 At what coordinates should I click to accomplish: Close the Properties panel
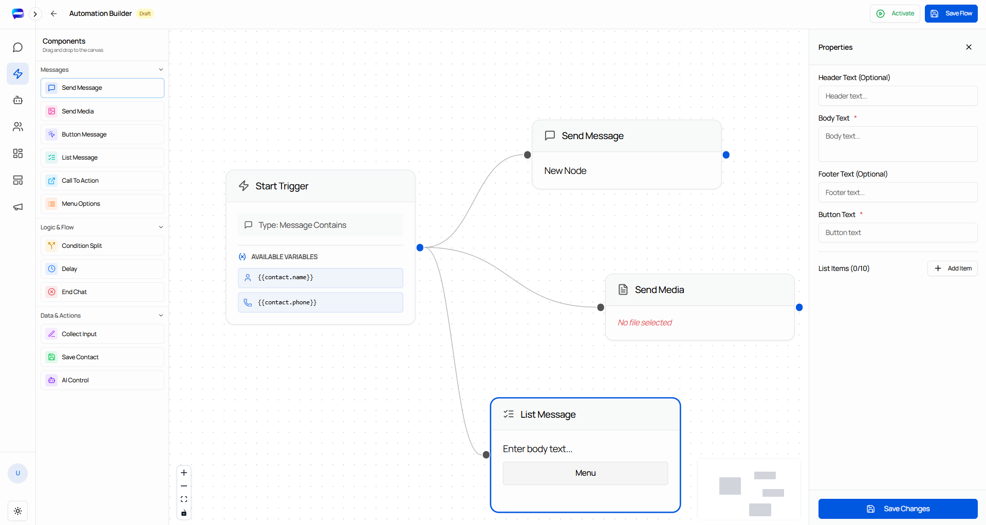pos(969,47)
